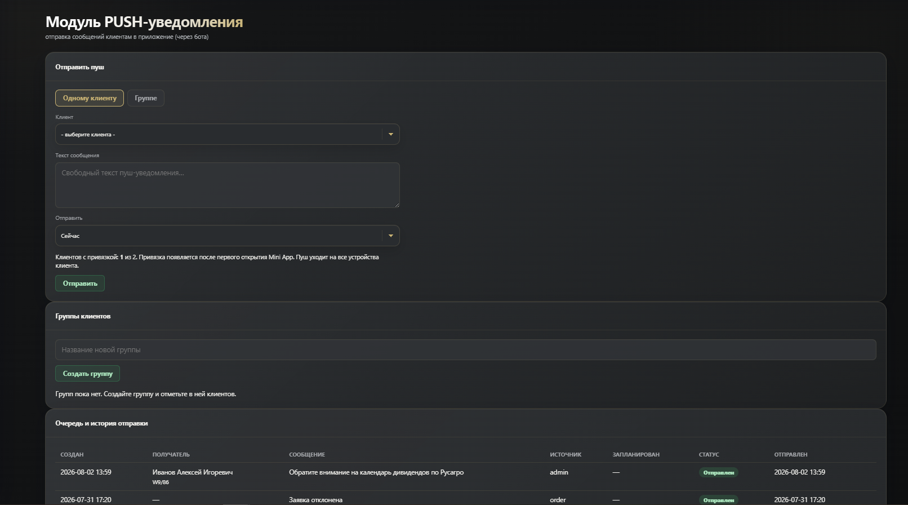Click the 'order' source cell

558,500
